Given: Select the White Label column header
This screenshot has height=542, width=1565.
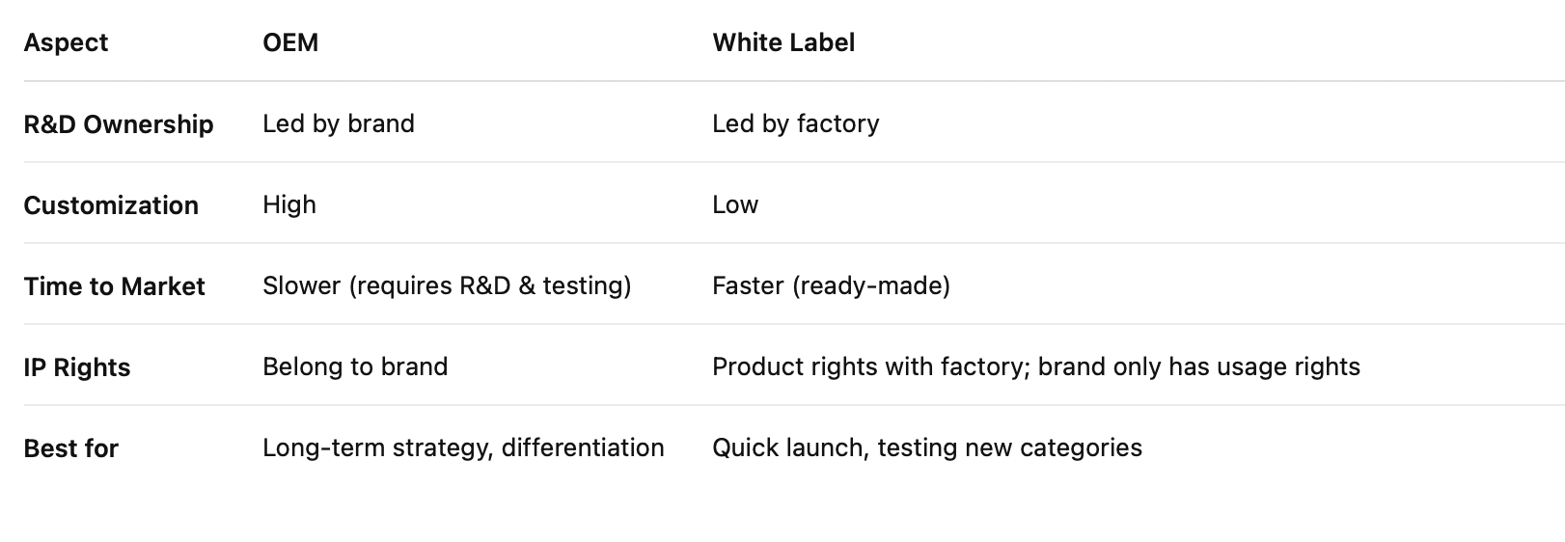Looking at the screenshot, I should (x=783, y=42).
